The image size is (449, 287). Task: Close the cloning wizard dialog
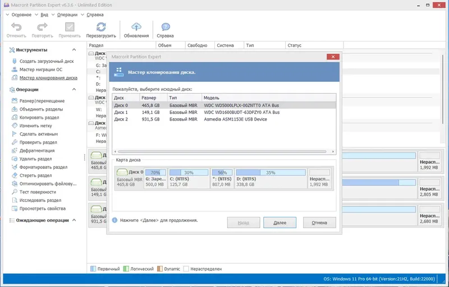click(x=333, y=57)
